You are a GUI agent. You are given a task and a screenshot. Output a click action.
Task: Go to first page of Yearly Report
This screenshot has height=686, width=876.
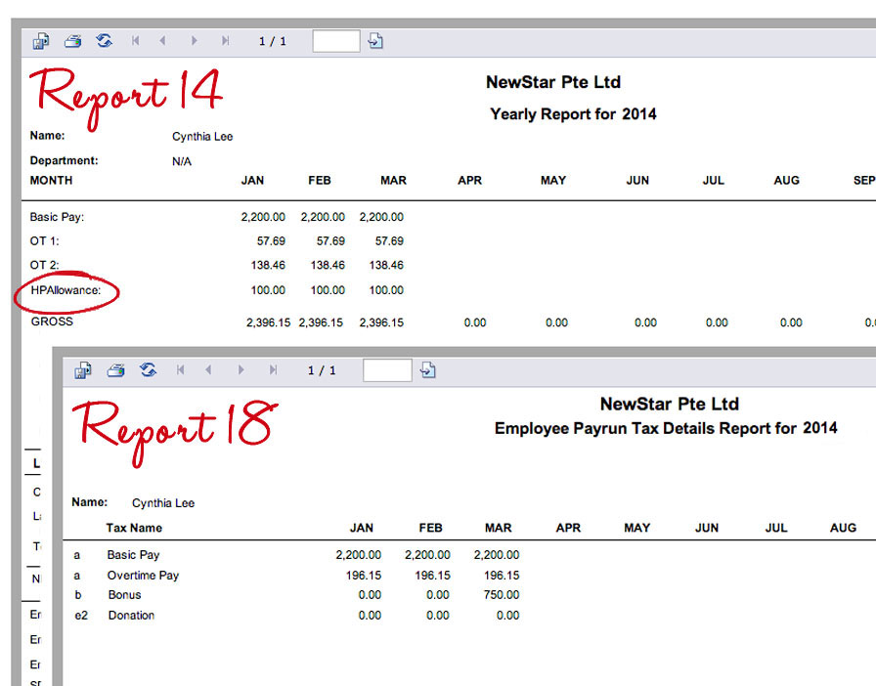[x=135, y=41]
